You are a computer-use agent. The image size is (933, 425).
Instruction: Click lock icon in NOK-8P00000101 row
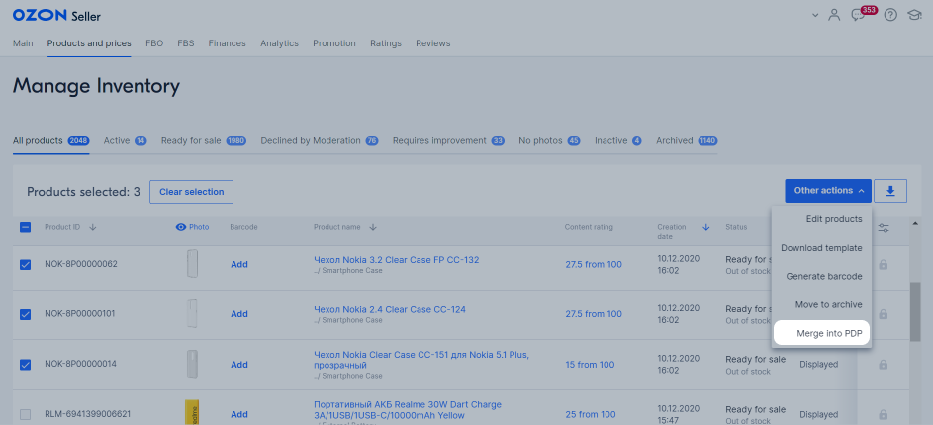(883, 314)
